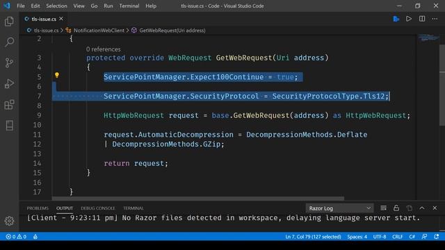Switch to the PROBLEMS panel tab
Viewport: 445px width, 250px height.
tap(38, 208)
